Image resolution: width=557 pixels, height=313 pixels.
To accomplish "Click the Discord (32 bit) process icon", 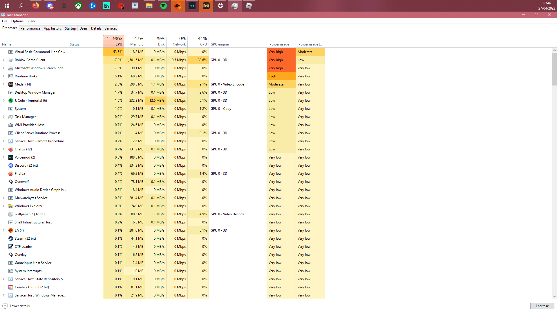I will point(11,165).
